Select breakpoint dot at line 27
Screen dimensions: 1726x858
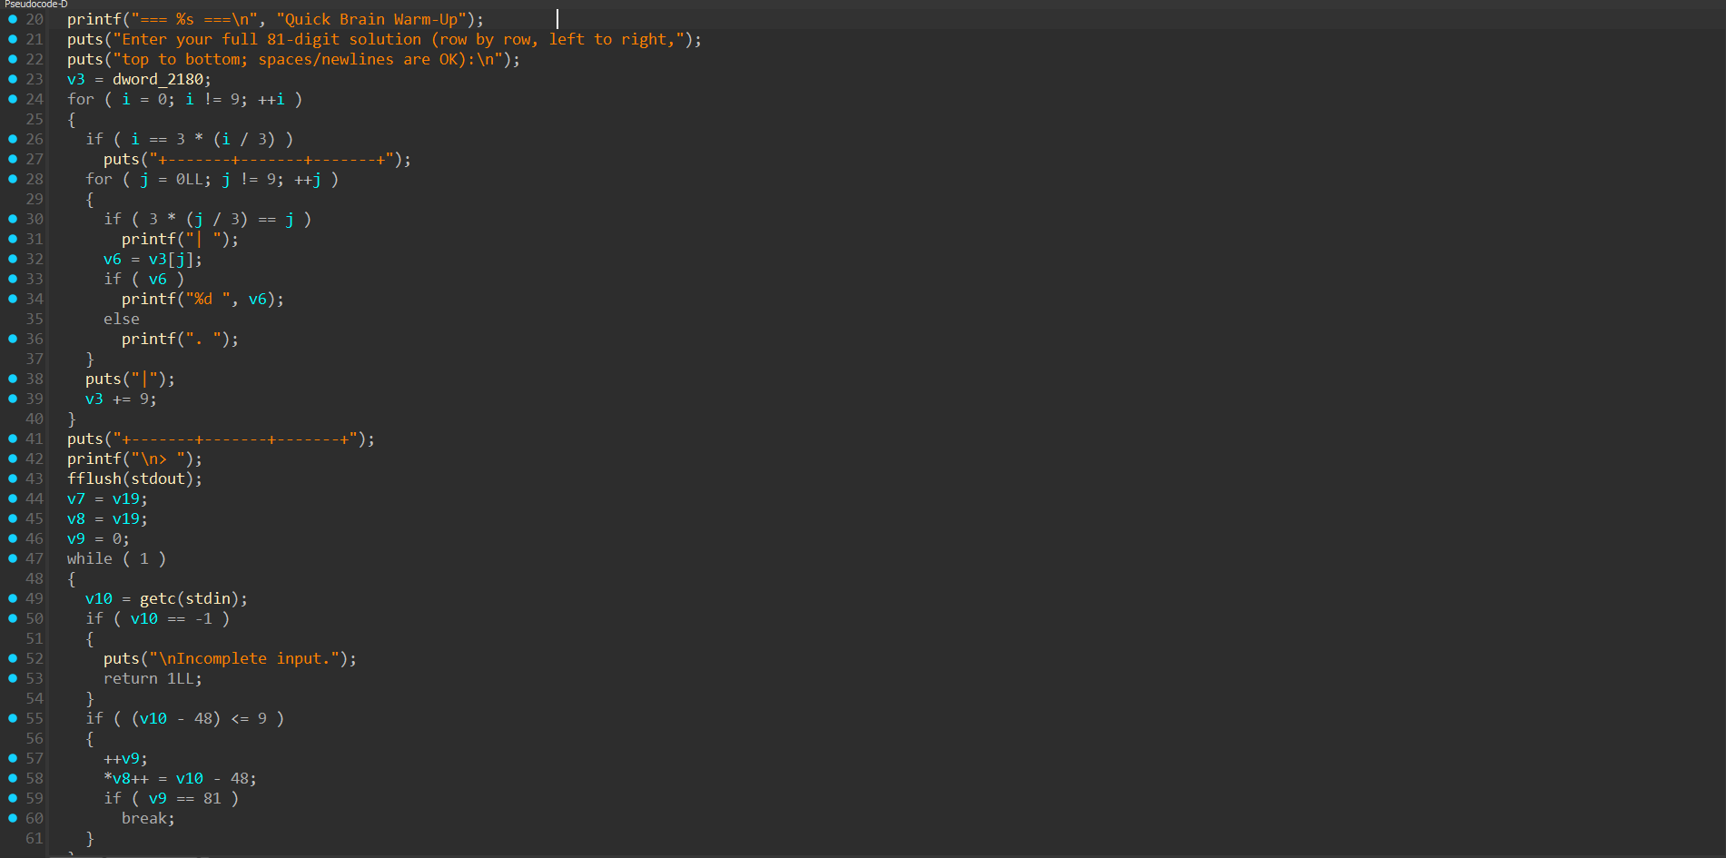pyautogui.click(x=13, y=159)
